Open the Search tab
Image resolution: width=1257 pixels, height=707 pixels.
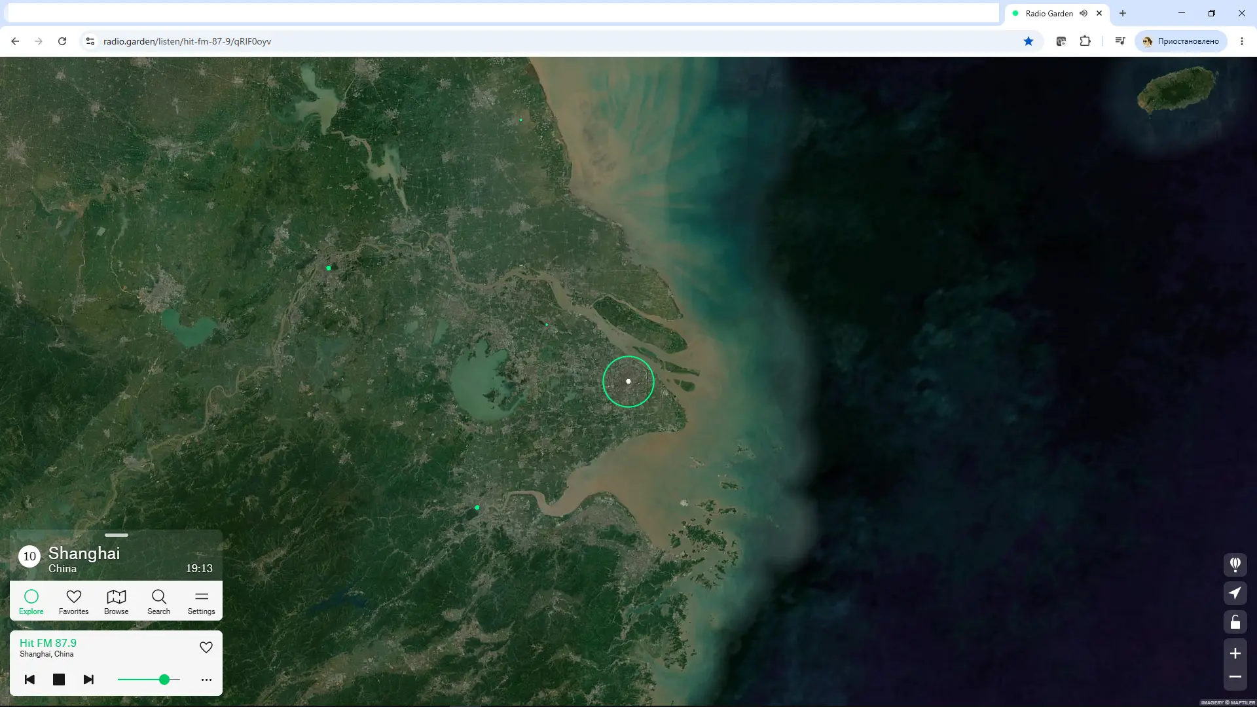[x=158, y=601]
